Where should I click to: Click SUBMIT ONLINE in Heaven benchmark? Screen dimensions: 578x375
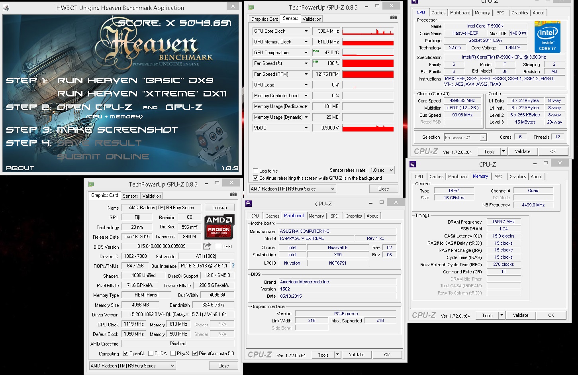pos(103,157)
